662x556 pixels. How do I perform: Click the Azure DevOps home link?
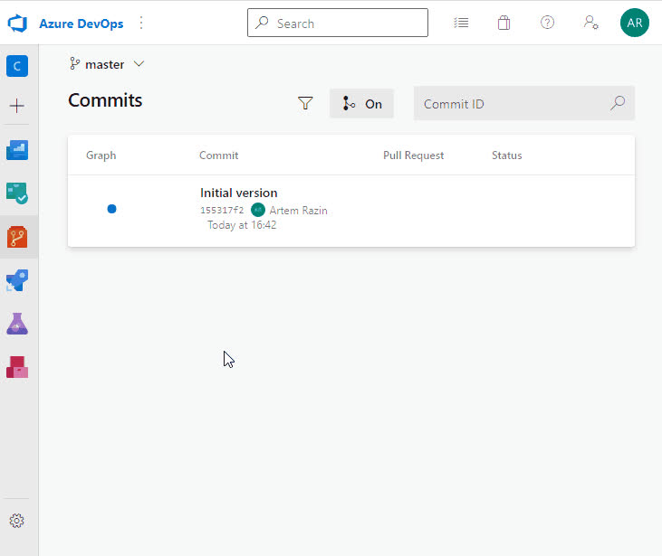click(81, 23)
